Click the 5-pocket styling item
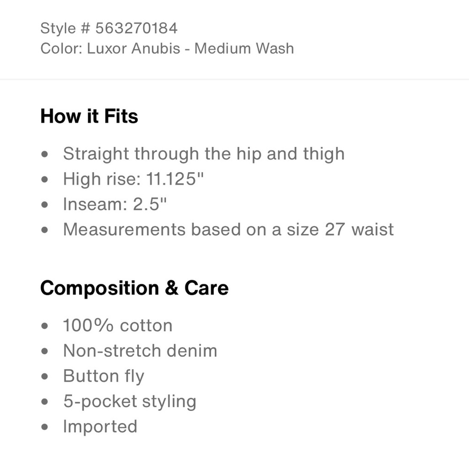Viewport: 469px width, 469px height. click(129, 401)
